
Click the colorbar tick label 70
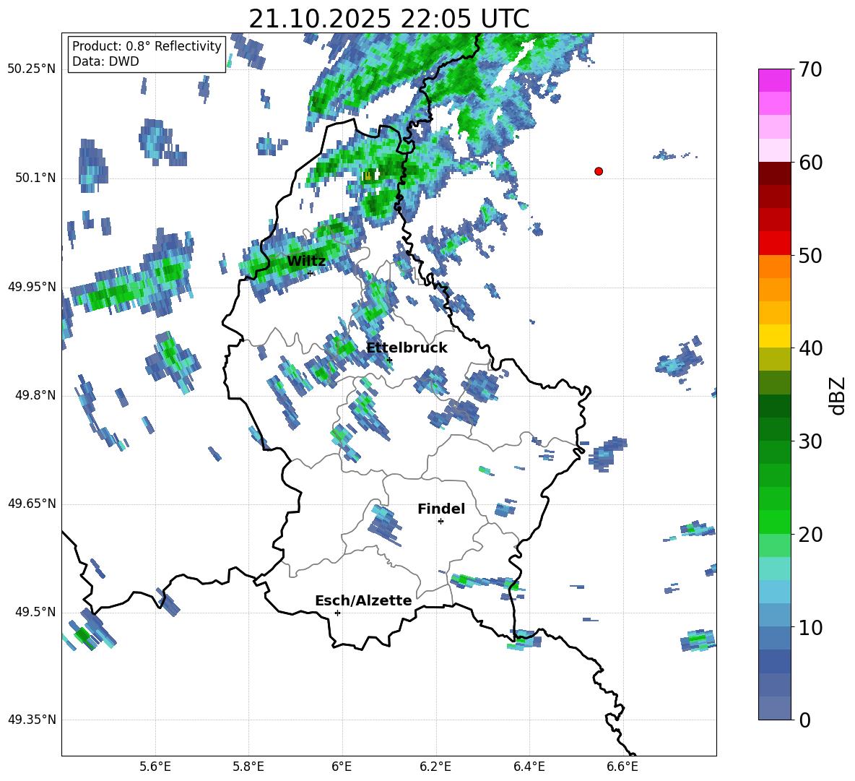[810, 70]
